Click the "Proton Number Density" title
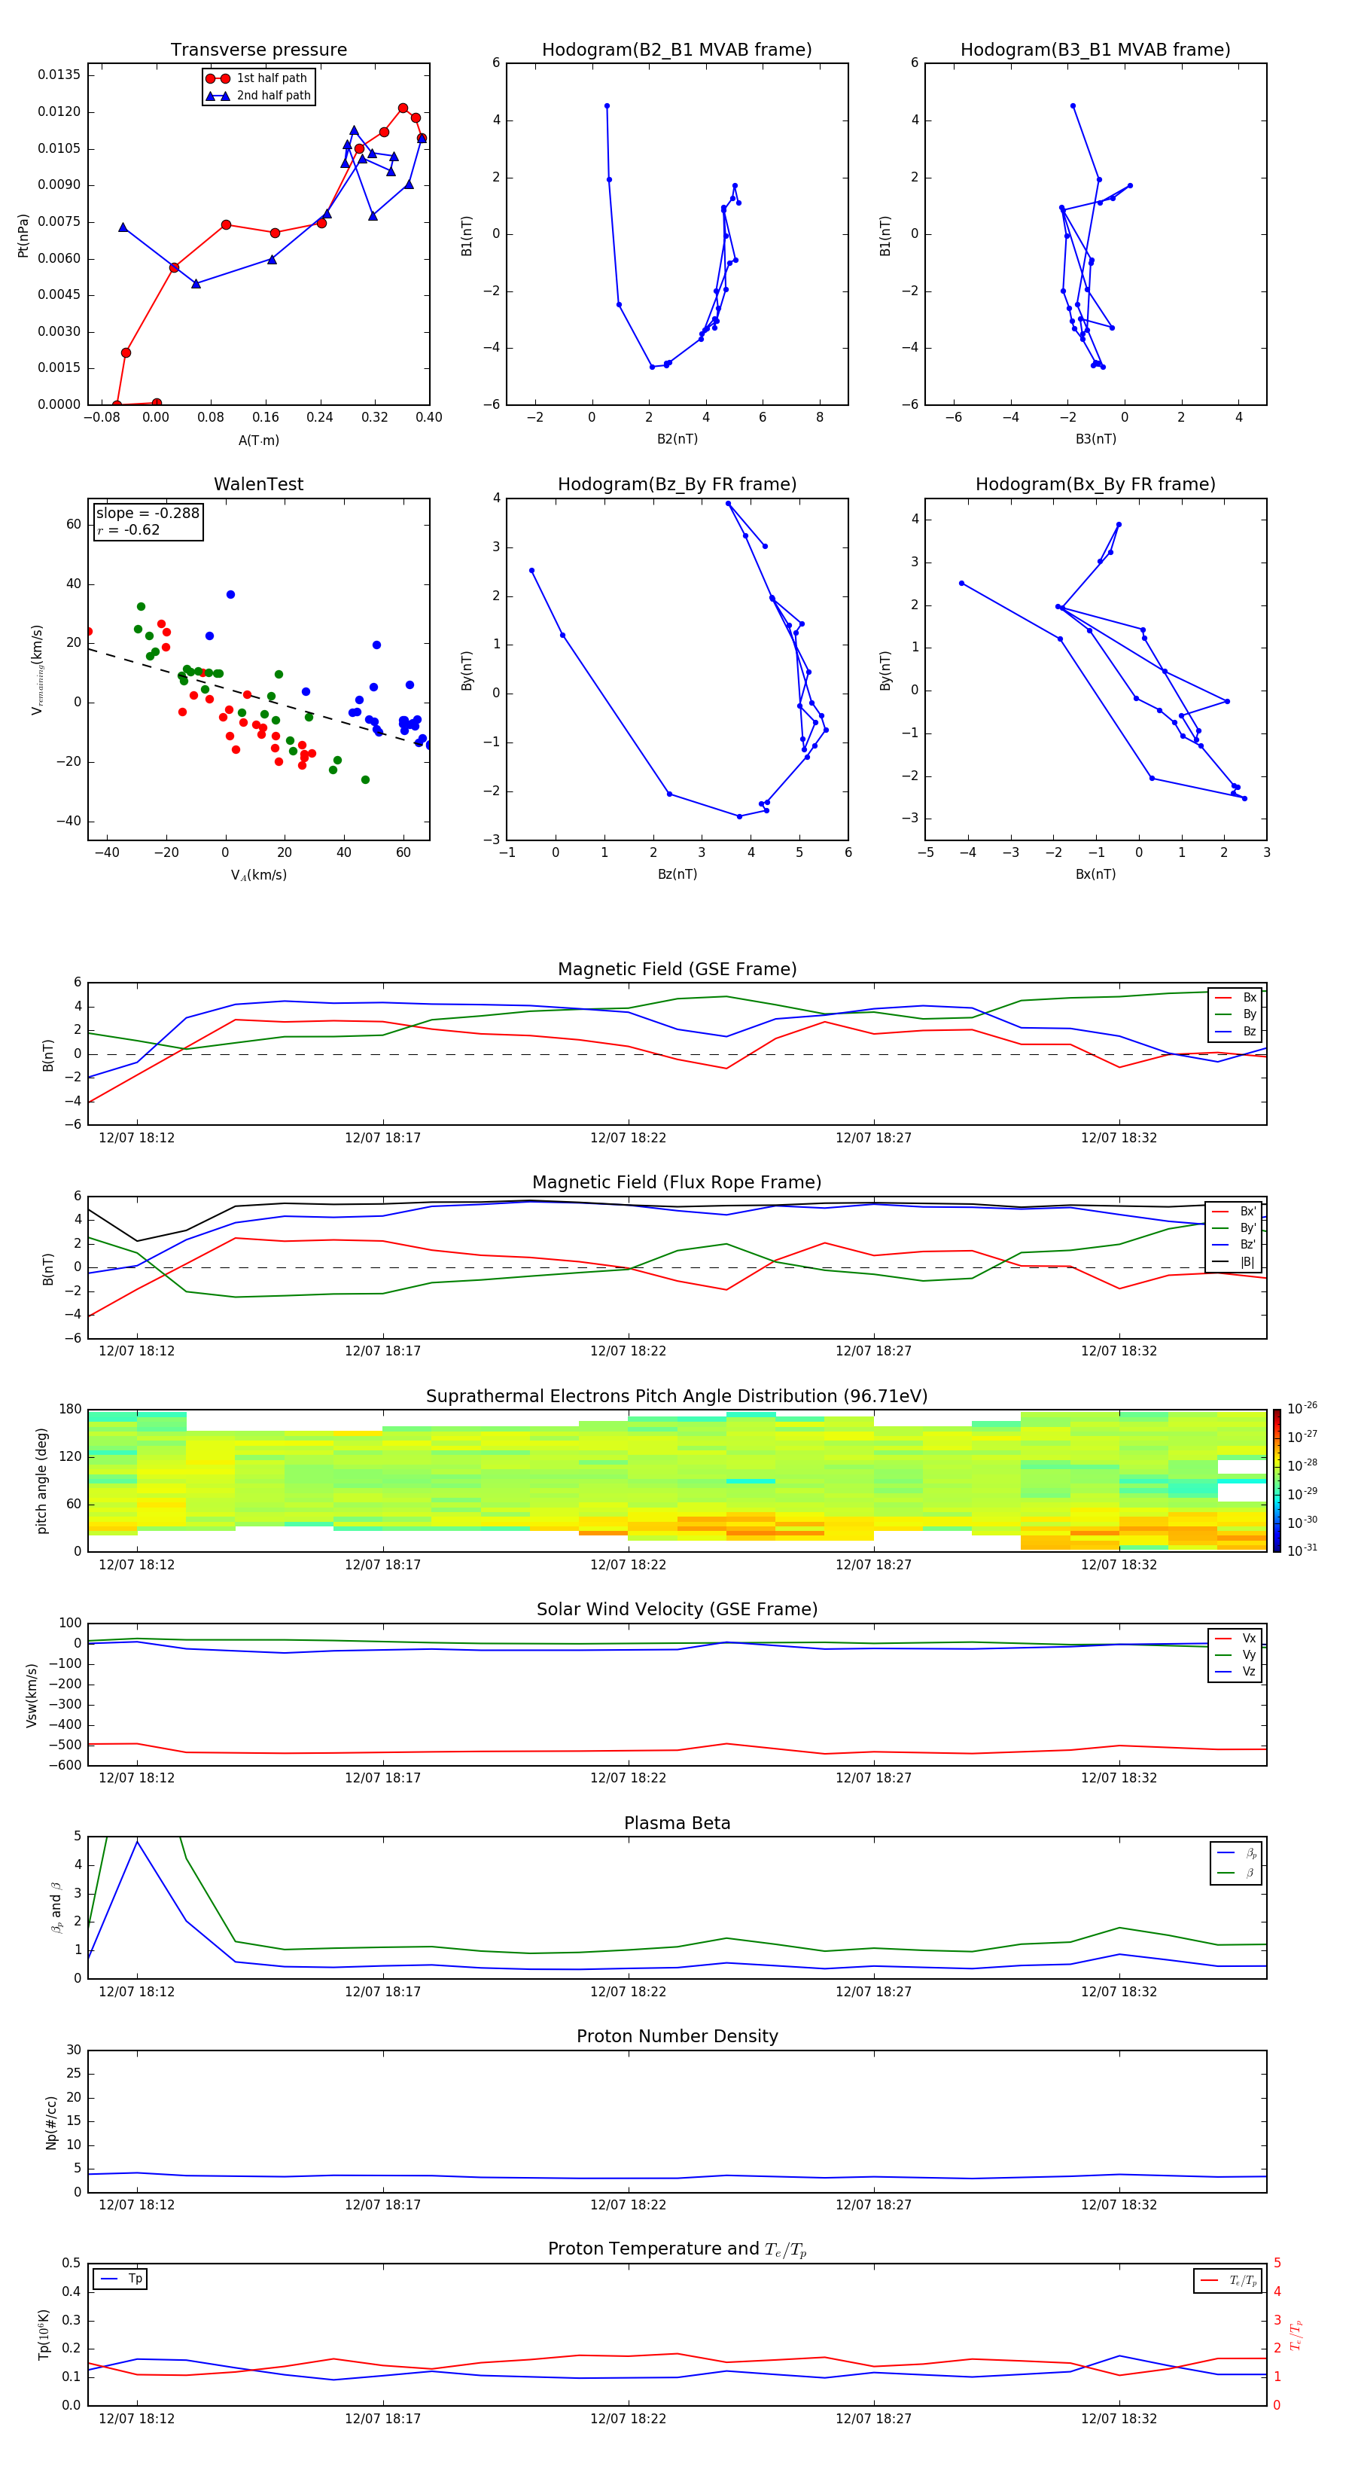 tap(677, 2038)
